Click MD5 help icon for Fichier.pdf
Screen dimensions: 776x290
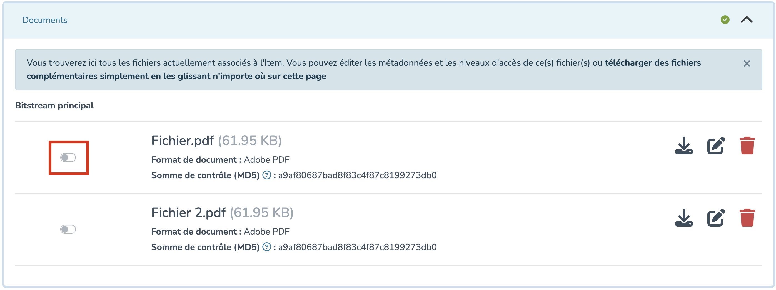coord(267,175)
